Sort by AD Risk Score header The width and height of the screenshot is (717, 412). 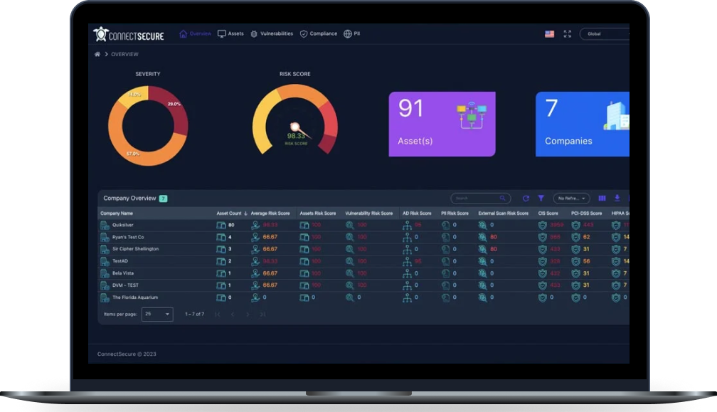coord(417,213)
